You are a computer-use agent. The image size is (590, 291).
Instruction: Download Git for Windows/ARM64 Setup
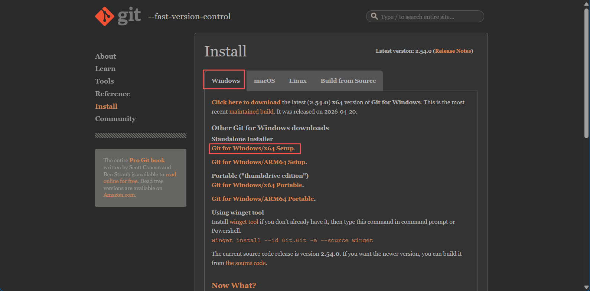(x=258, y=162)
